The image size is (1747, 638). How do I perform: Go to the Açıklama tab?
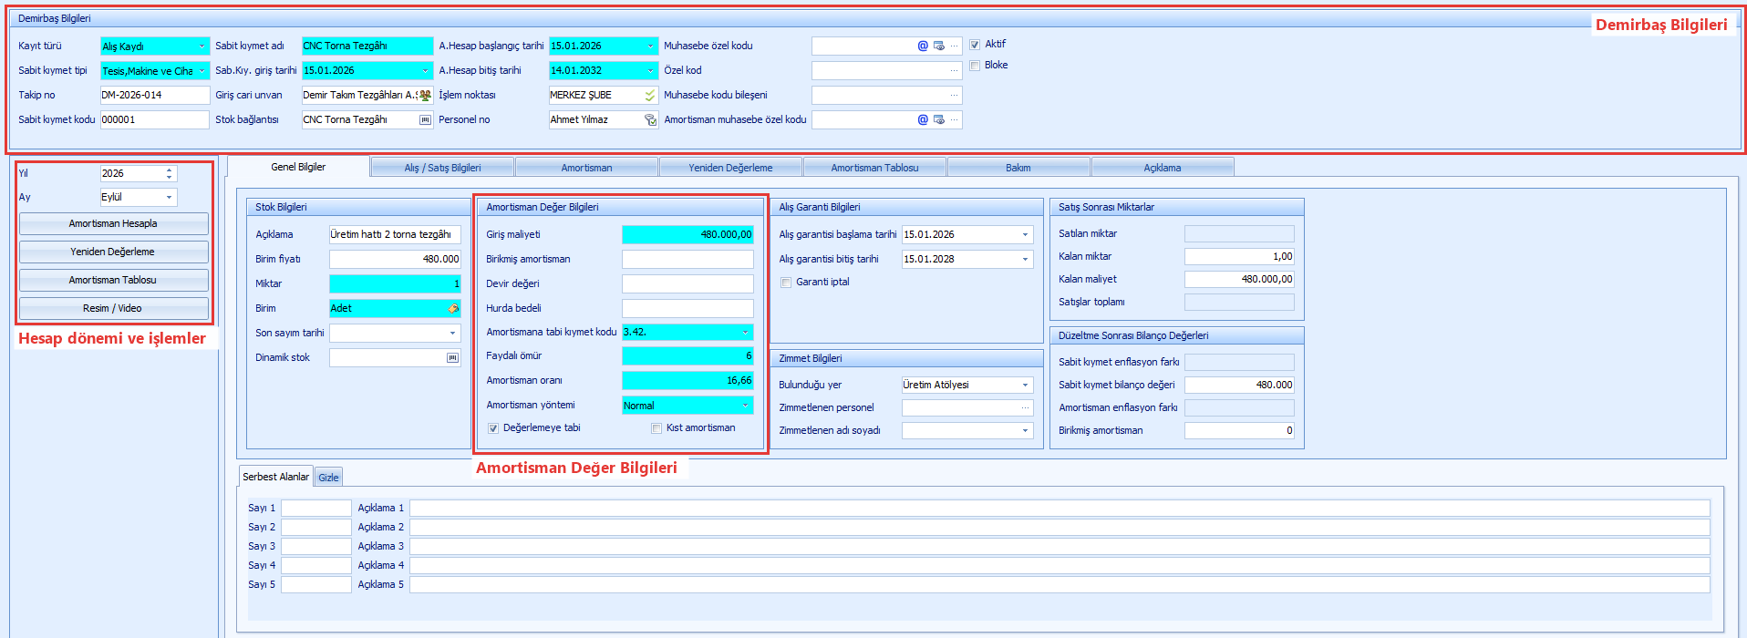coord(1163,168)
